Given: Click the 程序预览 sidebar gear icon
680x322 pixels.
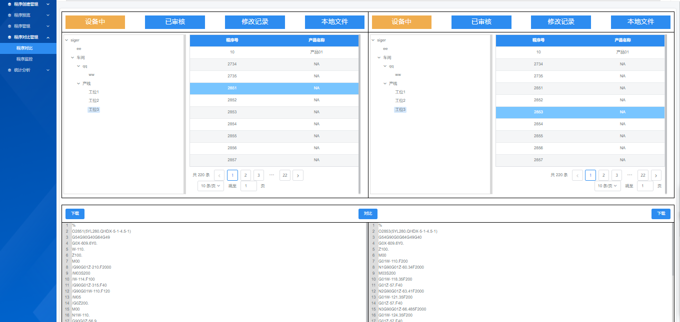Looking at the screenshot, I should (x=9, y=15).
